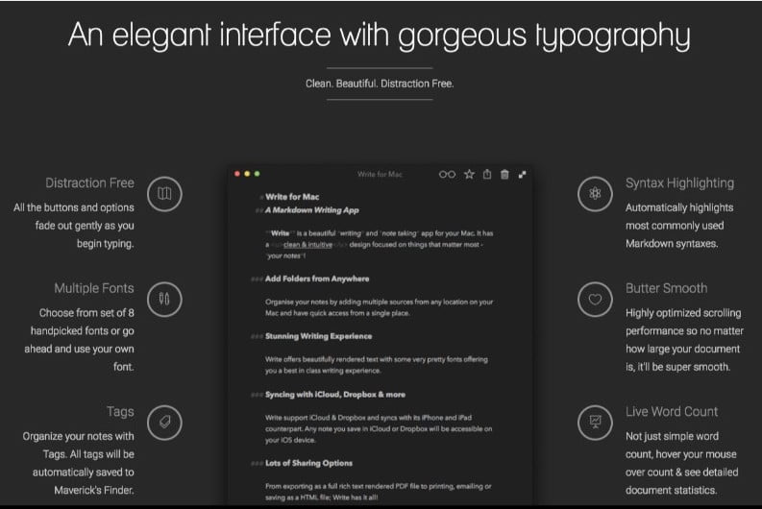Click the 'Multiple Fonts' feature title
This screenshot has width=762, height=509.
click(94, 288)
